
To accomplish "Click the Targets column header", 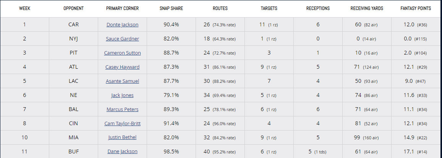I will [x=269, y=8].
